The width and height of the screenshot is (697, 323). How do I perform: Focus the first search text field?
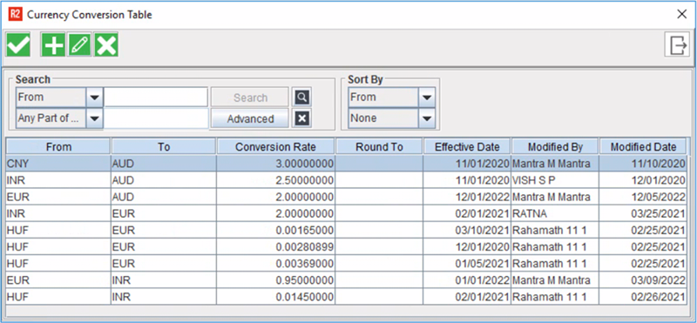coord(156,98)
